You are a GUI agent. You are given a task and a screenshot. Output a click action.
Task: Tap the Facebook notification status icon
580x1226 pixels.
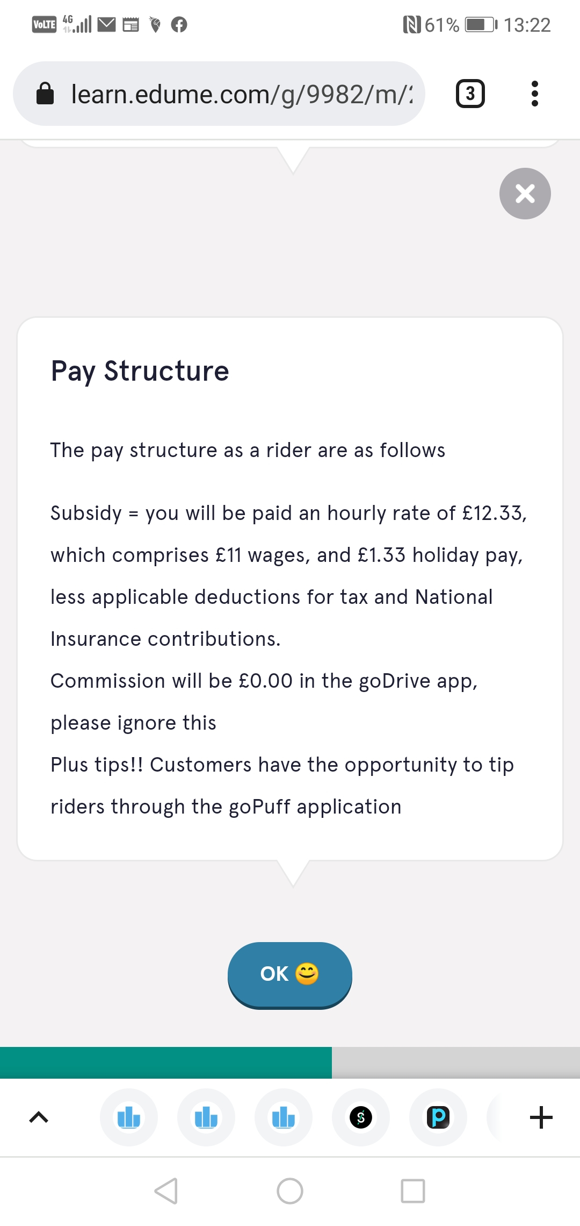tap(179, 25)
